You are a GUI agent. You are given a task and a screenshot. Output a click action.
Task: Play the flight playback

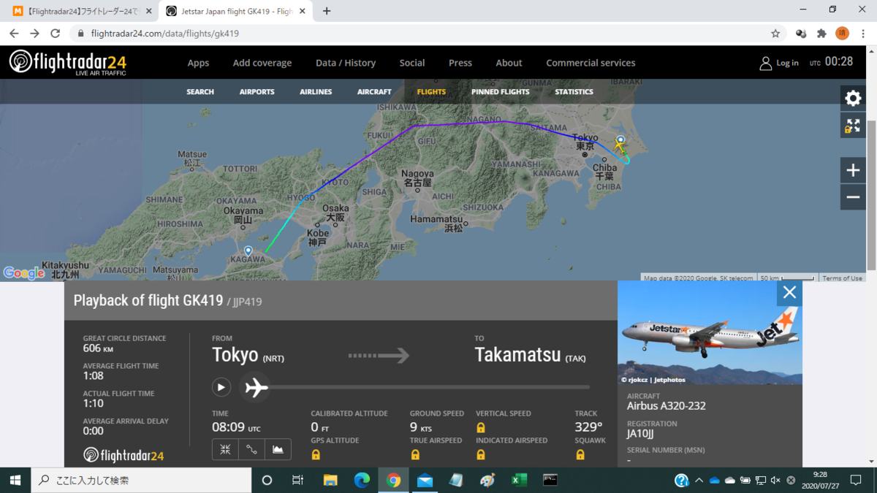221,387
